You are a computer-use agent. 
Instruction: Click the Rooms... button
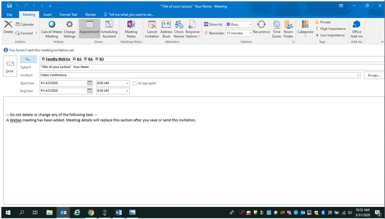[374, 75]
